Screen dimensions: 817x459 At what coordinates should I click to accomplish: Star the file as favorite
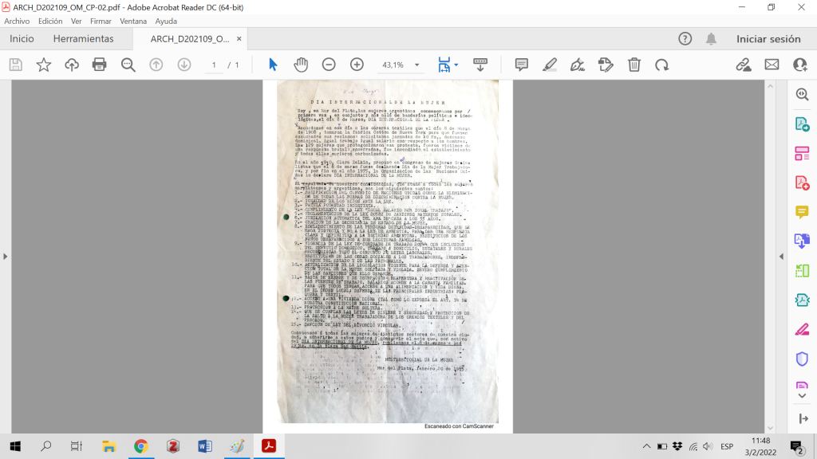(x=44, y=65)
